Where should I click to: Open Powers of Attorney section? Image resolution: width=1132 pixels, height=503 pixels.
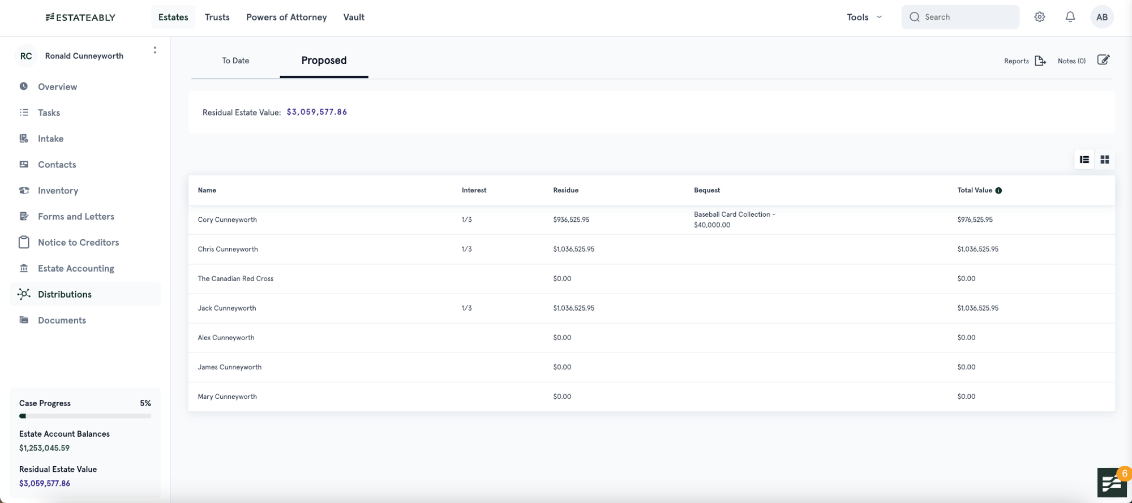point(286,17)
